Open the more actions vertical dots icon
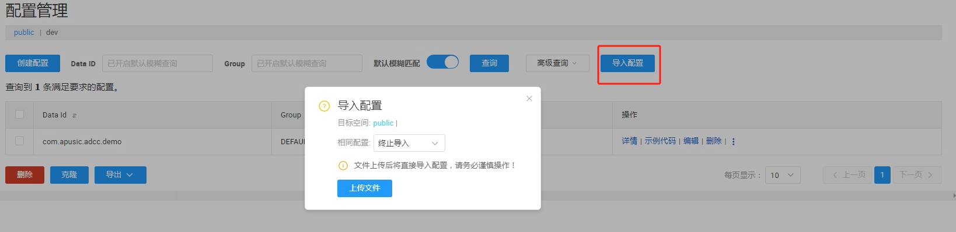The height and width of the screenshot is (232, 956). click(734, 141)
